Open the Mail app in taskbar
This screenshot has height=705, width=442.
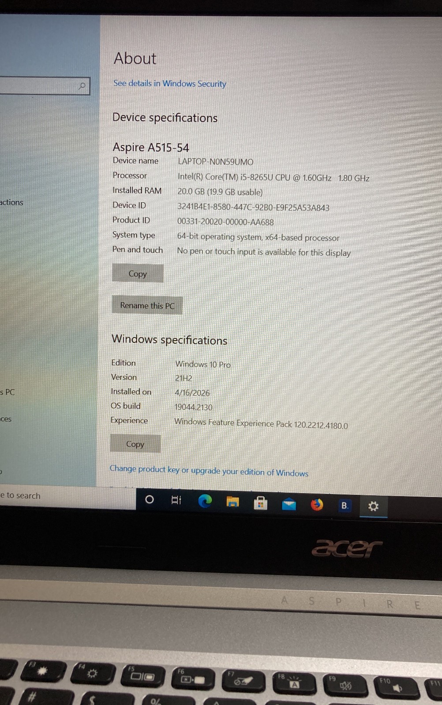(x=289, y=504)
